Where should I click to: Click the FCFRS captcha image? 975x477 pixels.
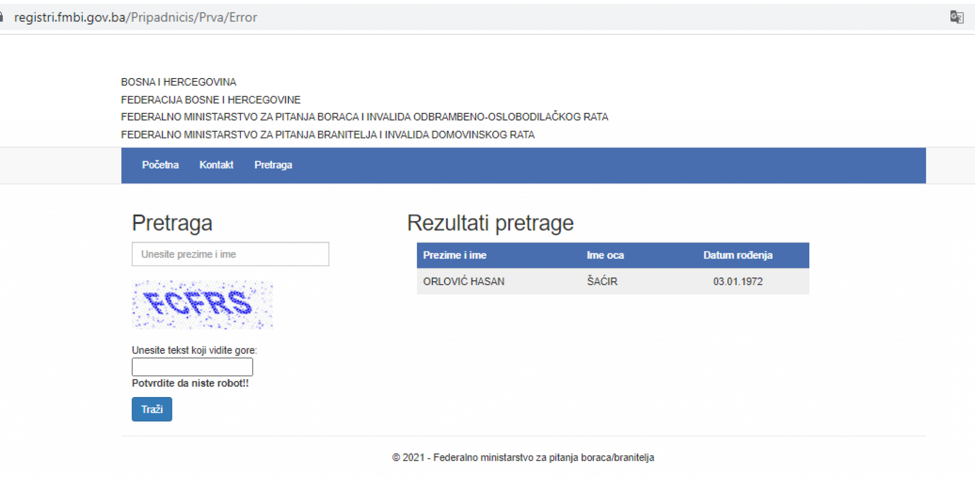(x=202, y=305)
